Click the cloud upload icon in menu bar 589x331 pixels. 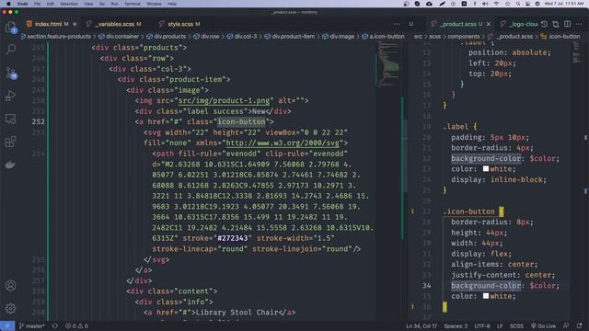point(429,4)
